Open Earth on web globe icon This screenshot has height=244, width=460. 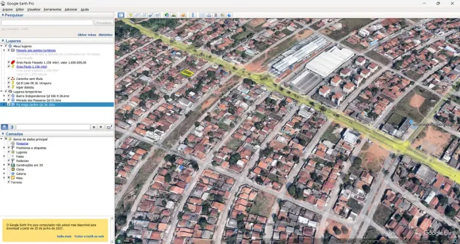click(229, 15)
